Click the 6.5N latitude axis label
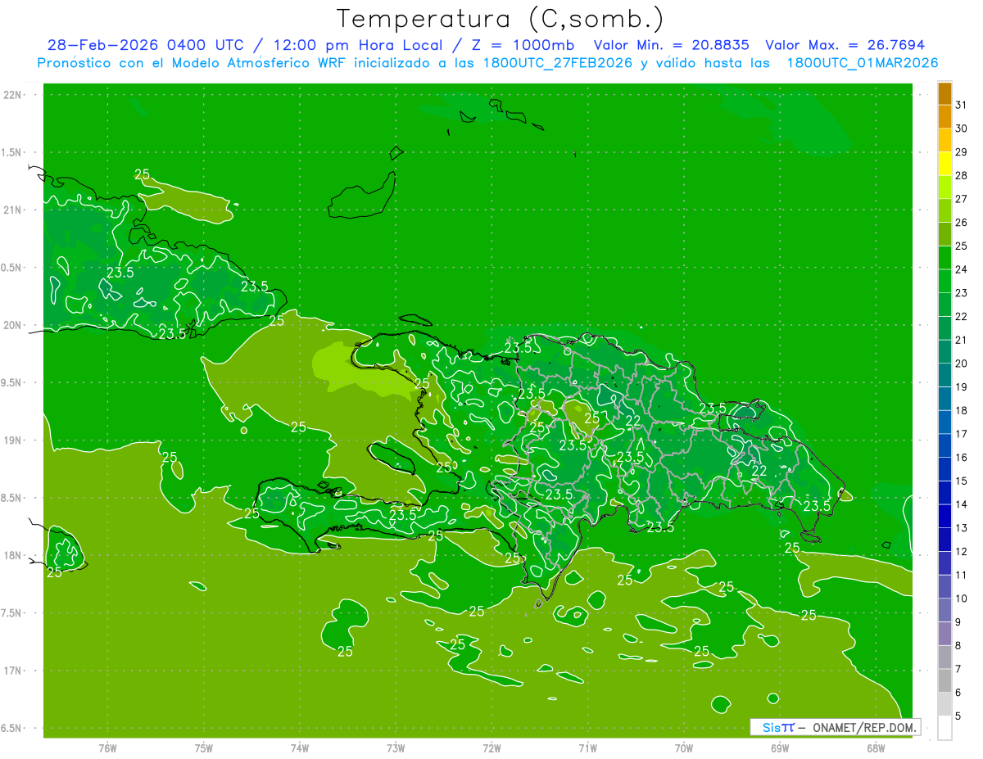 coord(12,729)
